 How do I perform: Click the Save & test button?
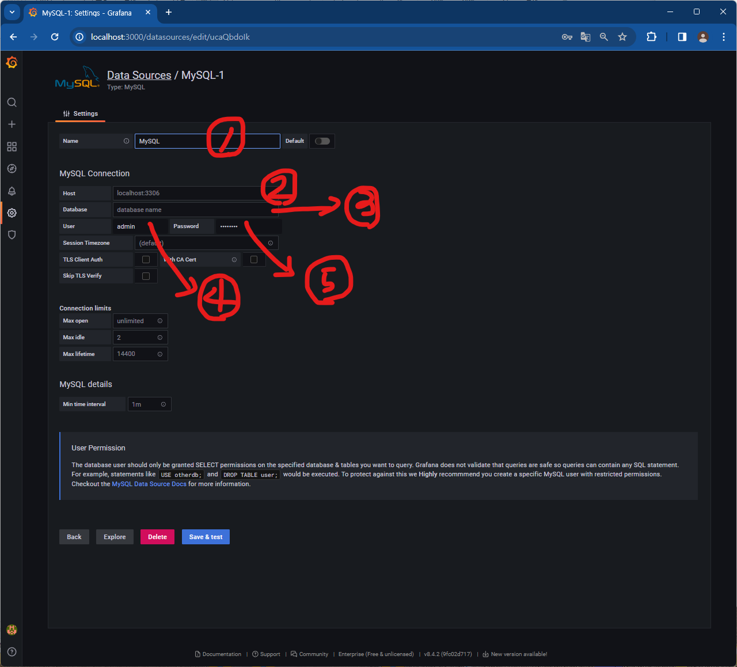coord(206,537)
